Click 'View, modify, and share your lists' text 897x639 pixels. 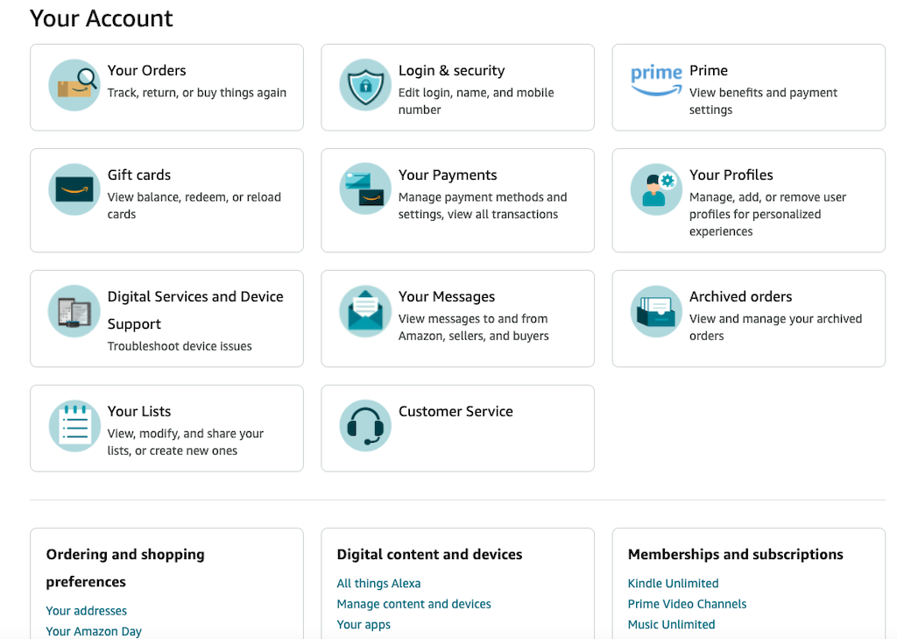186,442
